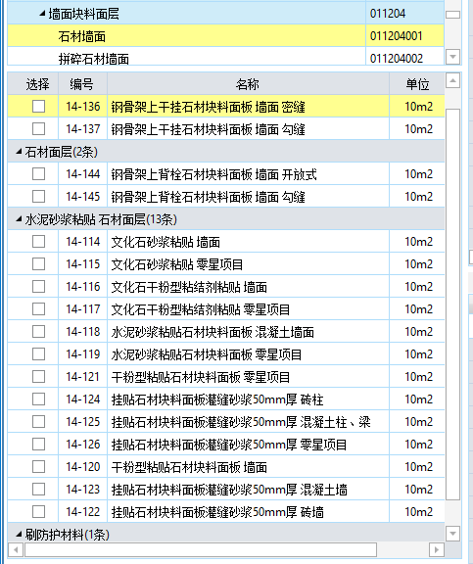Select 水泥砂浆粘贴石材块料面板 混凝土墙面
Viewport: 473px width, 564px height.
(x=213, y=332)
